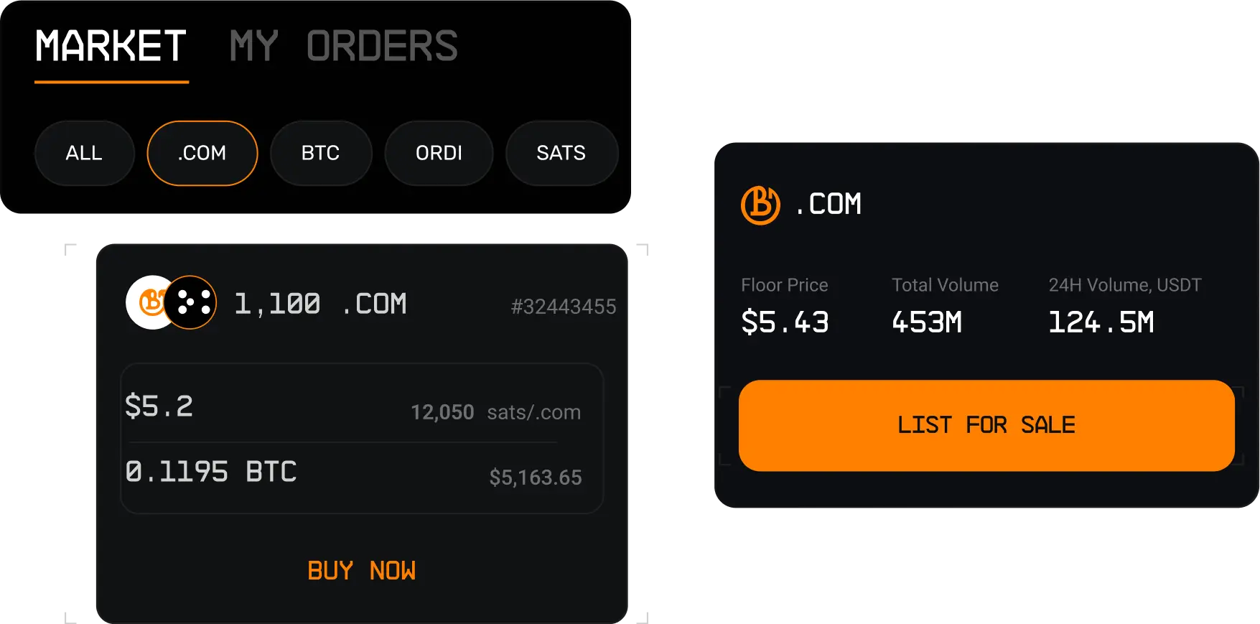Click BUY NOW on the listing

pyautogui.click(x=362, y=571)
